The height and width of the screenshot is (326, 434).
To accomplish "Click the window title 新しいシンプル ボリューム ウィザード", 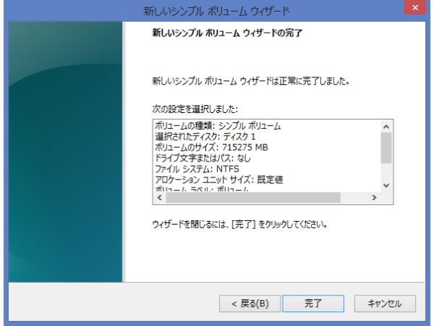I will pos(216,11).
